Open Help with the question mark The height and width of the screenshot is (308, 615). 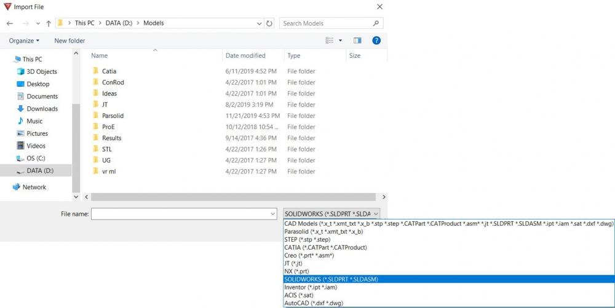point(376,41)
